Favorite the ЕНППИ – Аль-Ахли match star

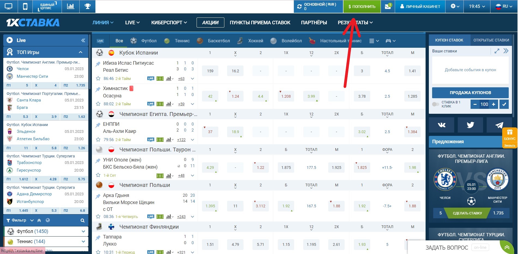tap(98, 140)
